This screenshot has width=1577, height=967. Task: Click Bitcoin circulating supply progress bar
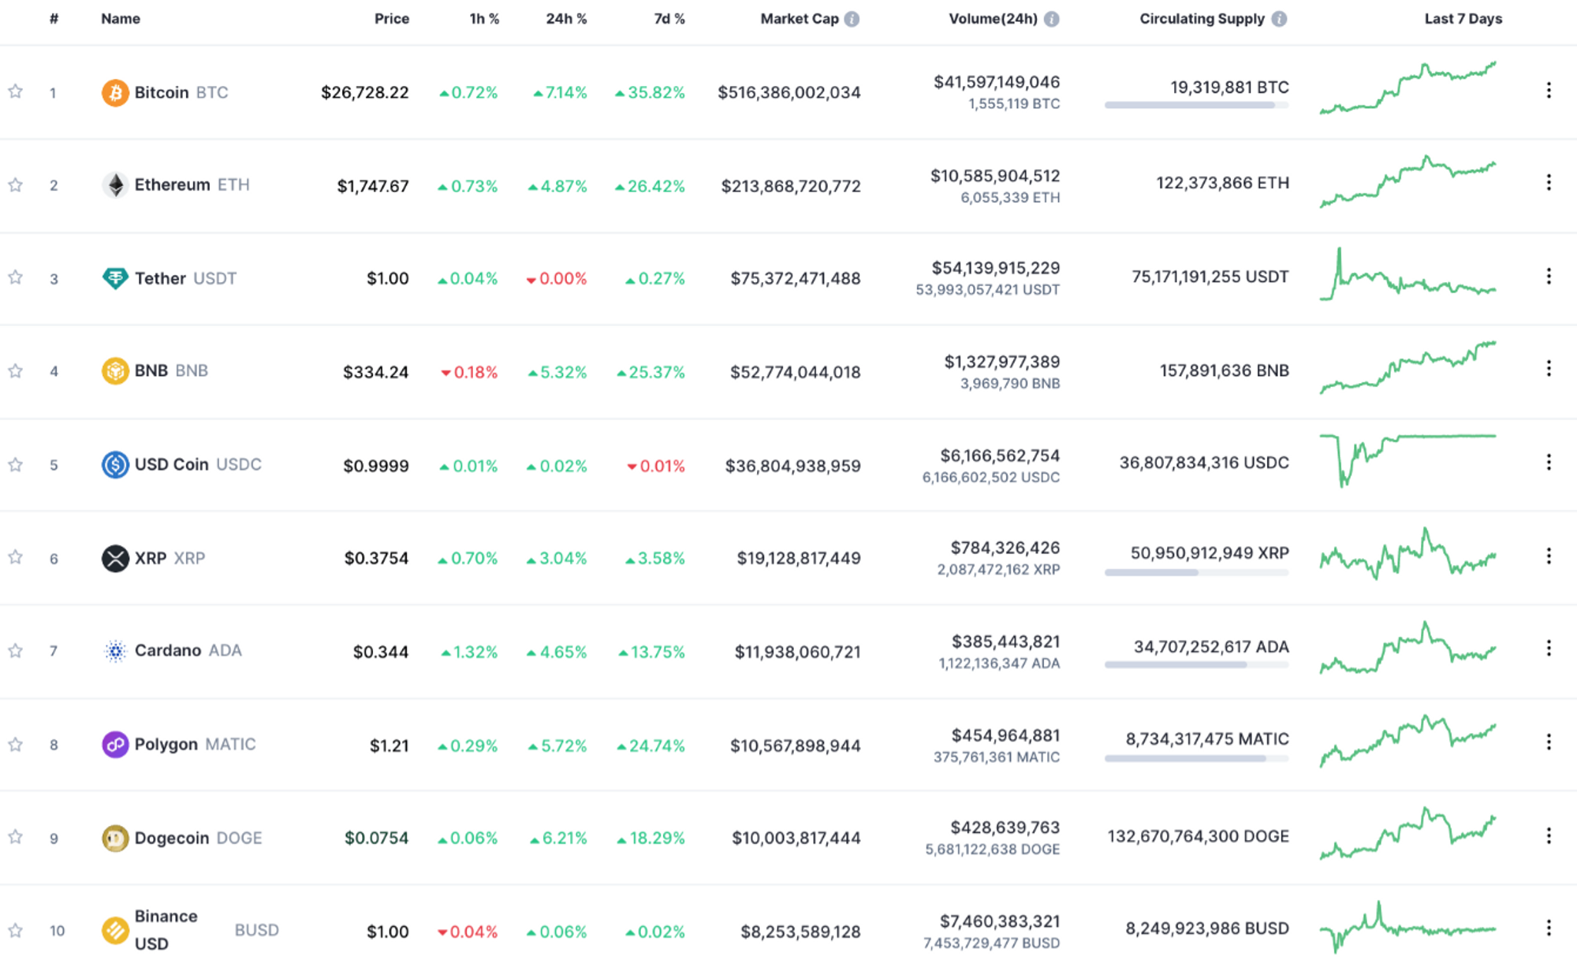(x=1196, y=106)
